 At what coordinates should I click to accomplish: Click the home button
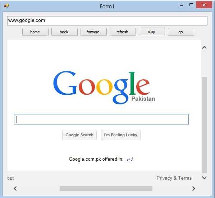(35, 32)
